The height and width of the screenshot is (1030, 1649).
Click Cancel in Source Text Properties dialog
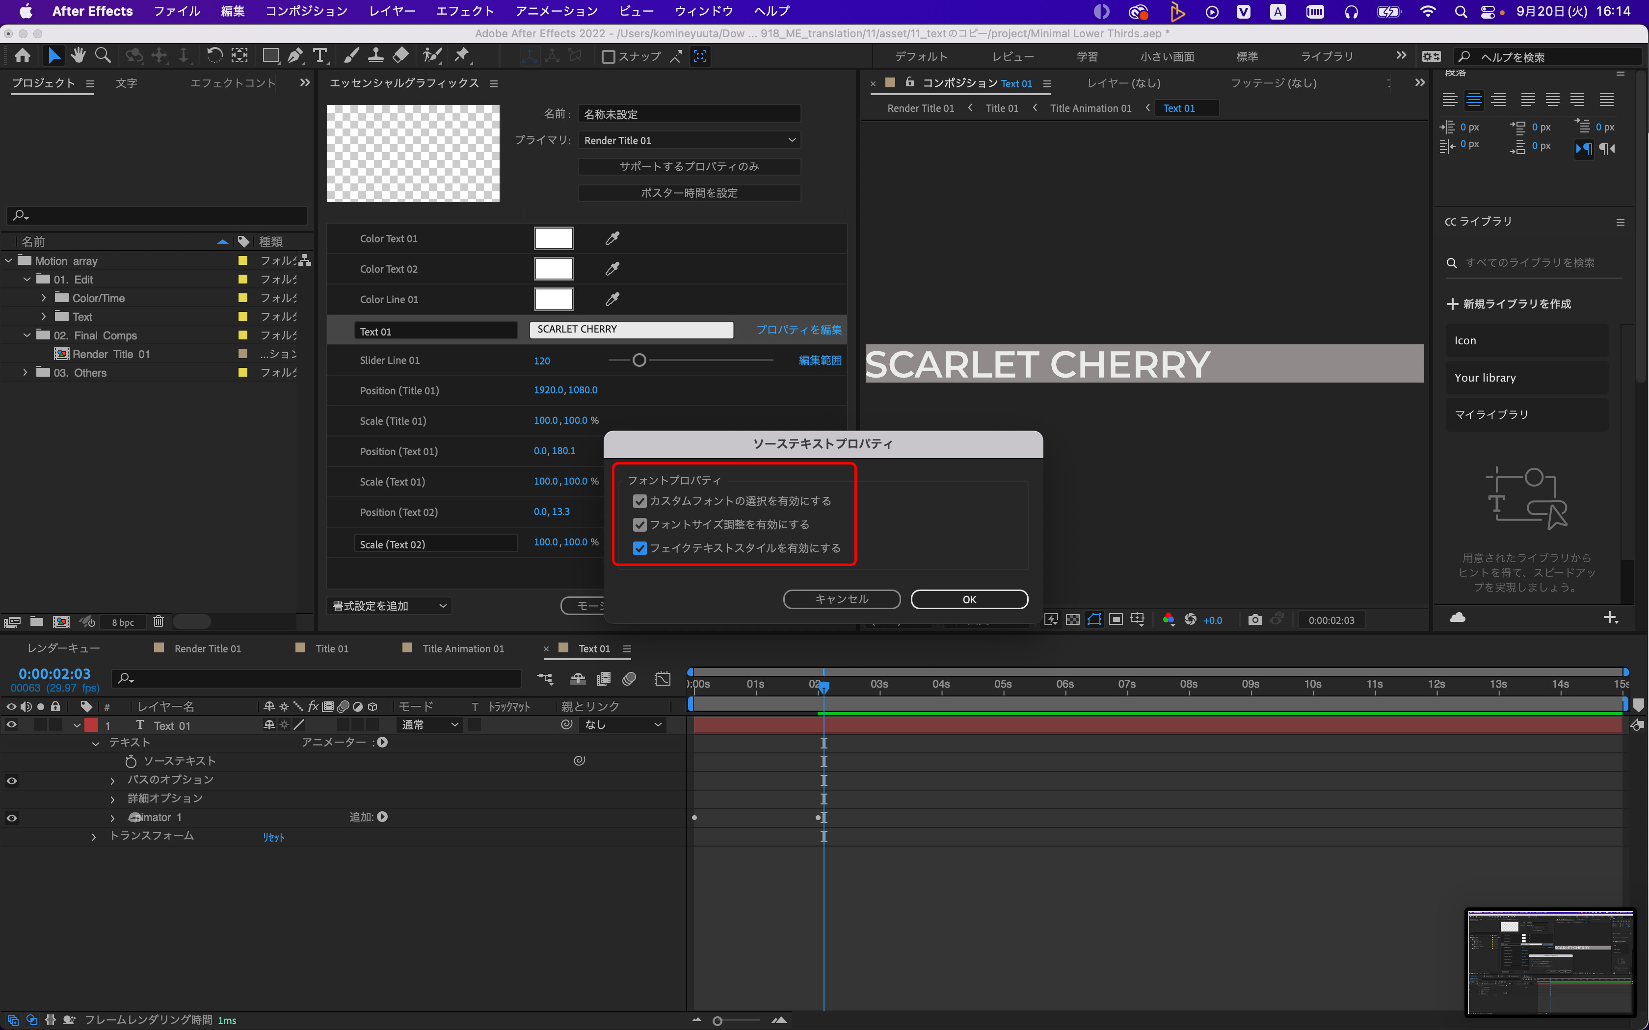[x=842, y=599]
